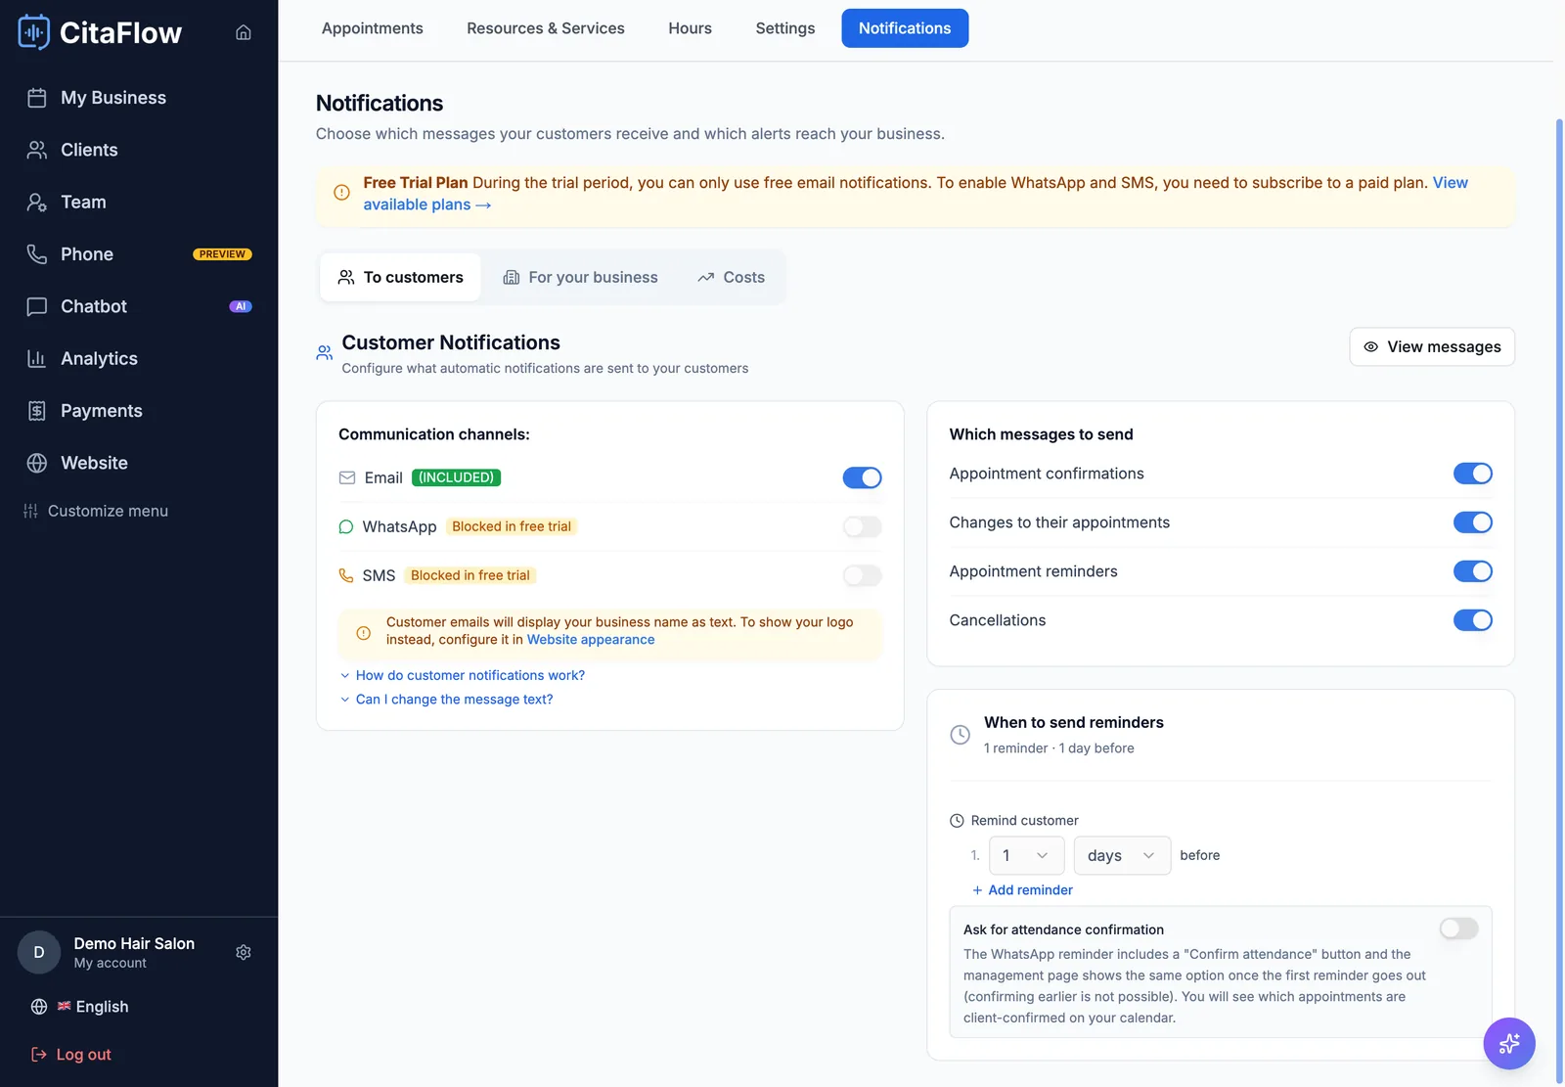The width and height of the screenshot is (1565, 1087).
Task: Toggle the Email channel switch
Action: pos(862,477)
